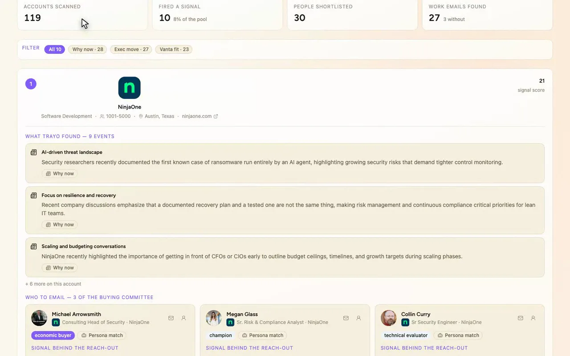The height and width of the screenshot is (356, 570).
Task: Click Why now tag under Scaling and budgeting
Action: (x=60, y=268)
